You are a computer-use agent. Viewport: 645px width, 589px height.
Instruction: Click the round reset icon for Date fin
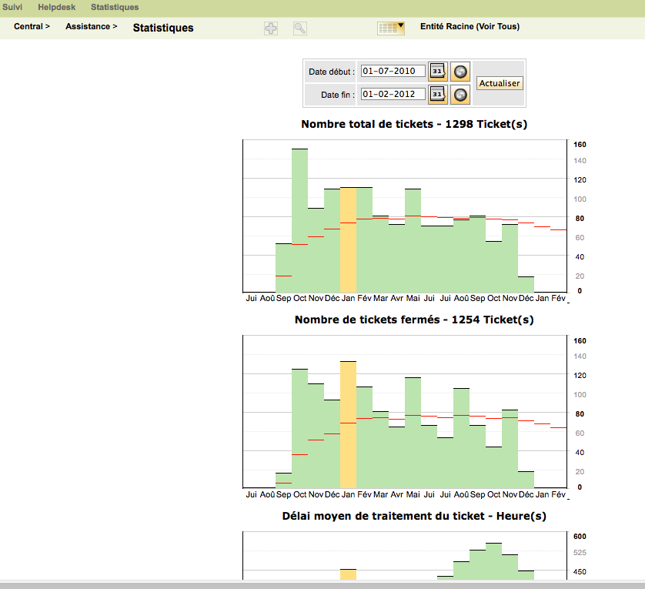tap(460, 95)
